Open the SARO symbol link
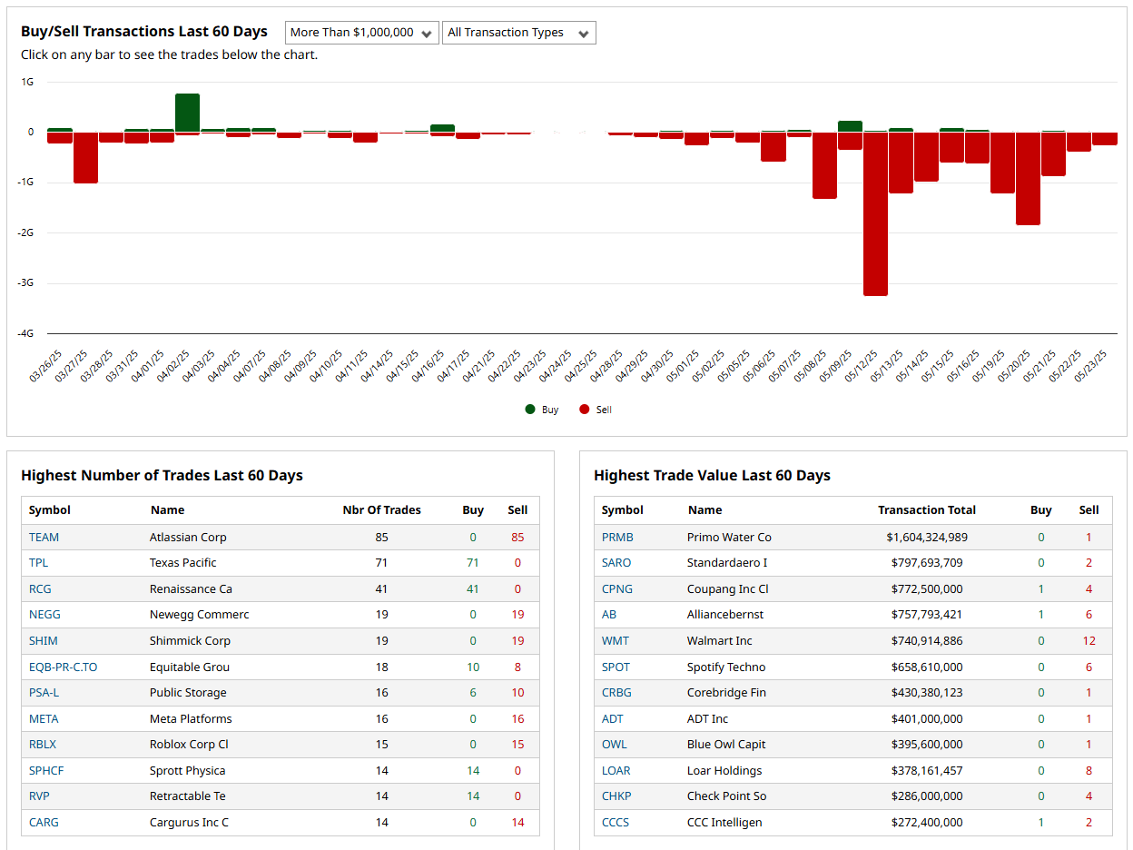1133x850 pixels. point(616,562)
